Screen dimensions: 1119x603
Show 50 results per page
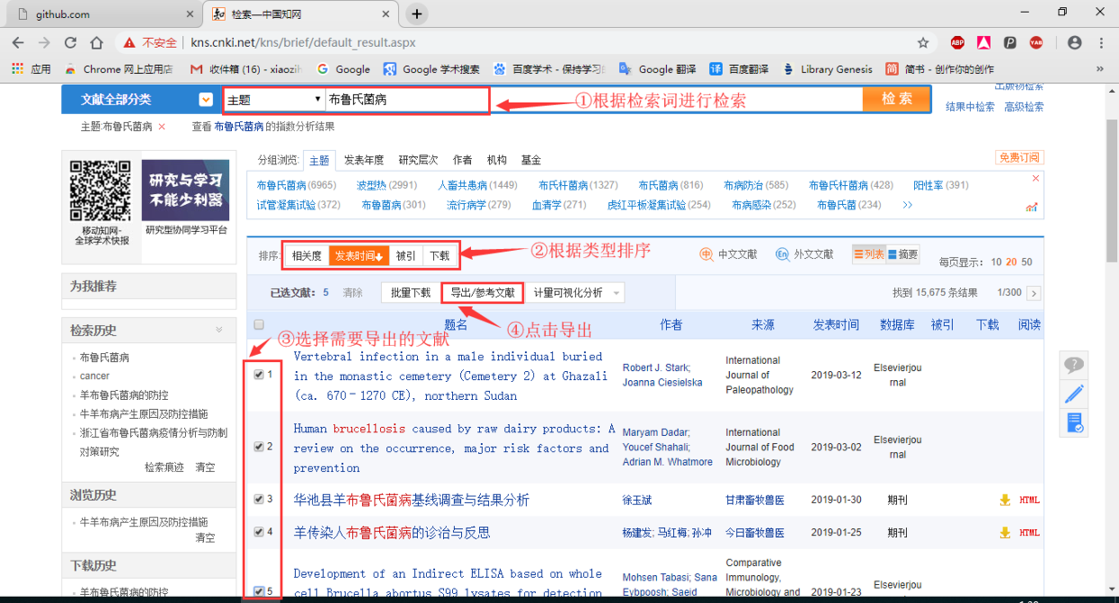tap(1027, 262)
